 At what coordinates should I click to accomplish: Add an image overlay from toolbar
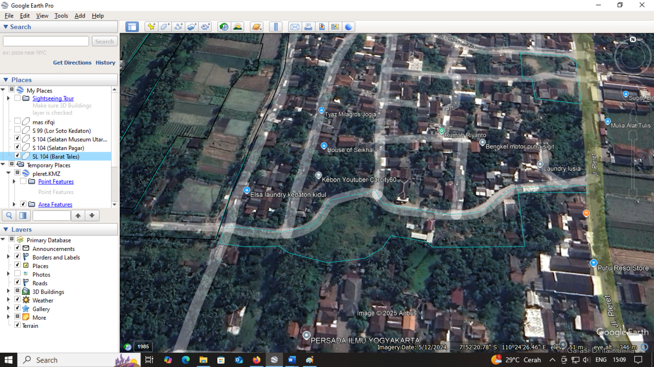(192, 27)
